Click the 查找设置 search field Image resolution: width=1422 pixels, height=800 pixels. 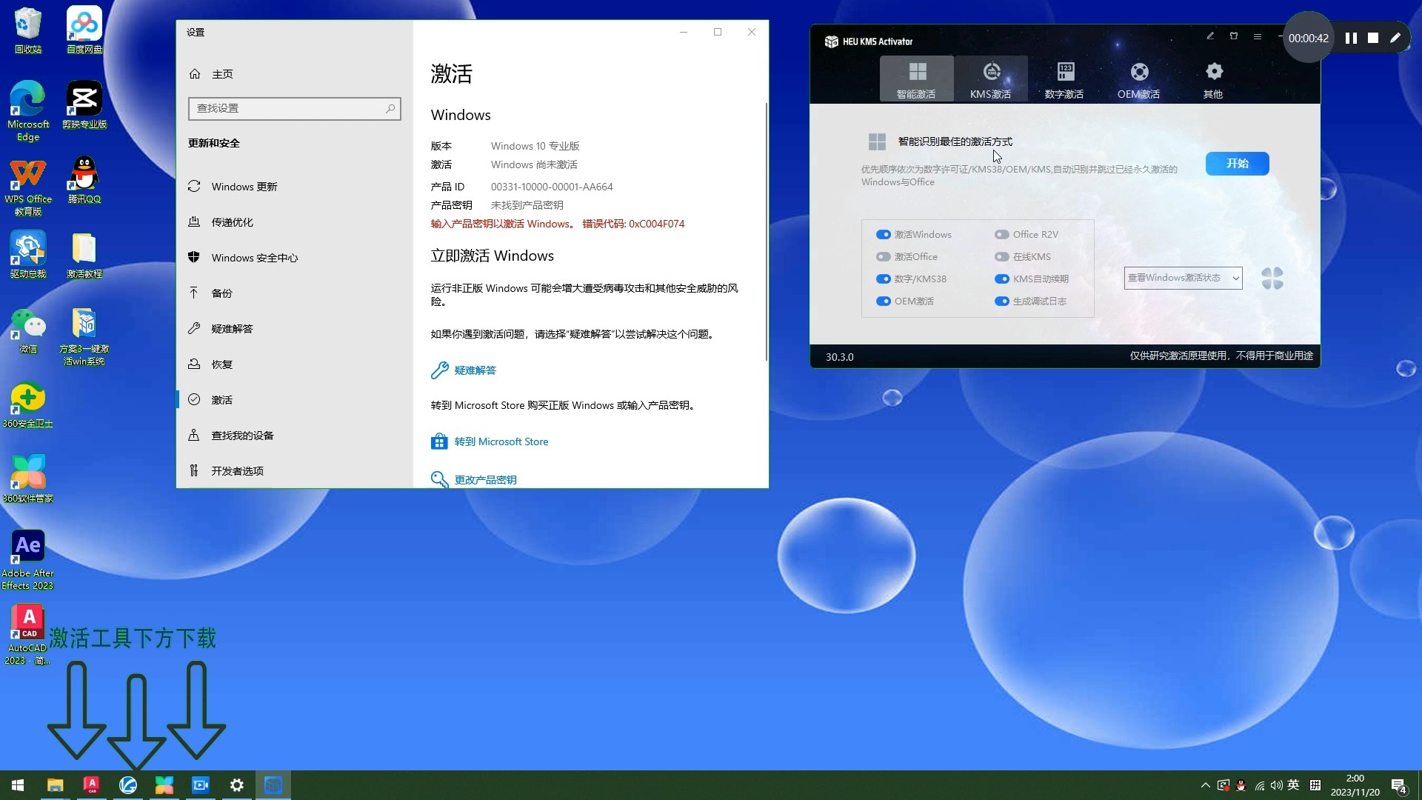295,108
